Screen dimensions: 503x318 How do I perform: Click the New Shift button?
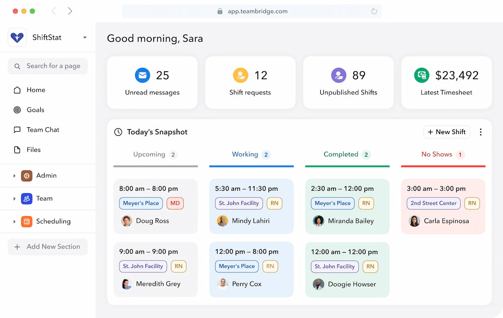click(447, 132)
